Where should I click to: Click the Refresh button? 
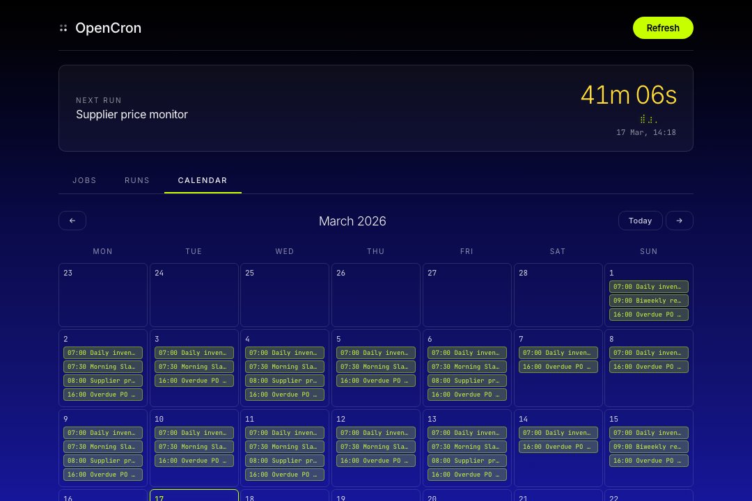(x=663, y=28)
